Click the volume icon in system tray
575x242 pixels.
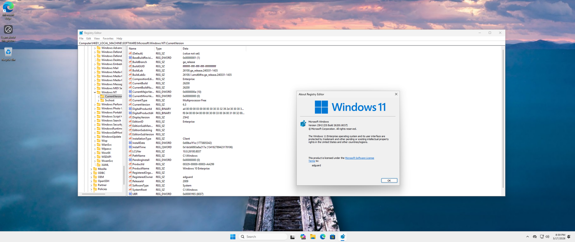pyautogui.click(x=547, y=237)
